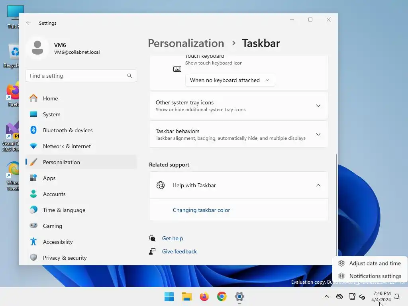
Task: Open the Accessibility settings category
Action: click(81, 242)
